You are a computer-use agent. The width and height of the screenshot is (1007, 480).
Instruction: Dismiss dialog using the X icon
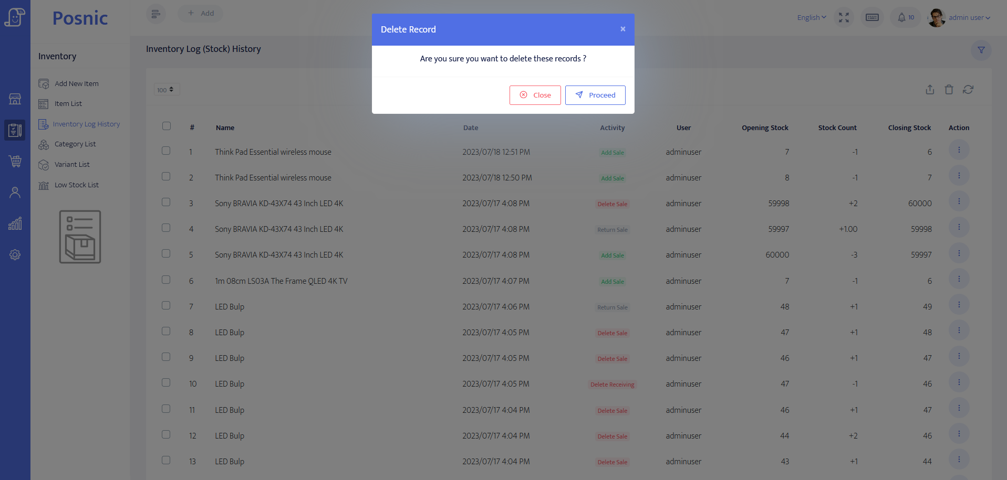(622, 29)
